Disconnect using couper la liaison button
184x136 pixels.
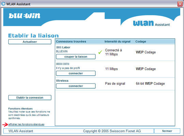[76, 57]
